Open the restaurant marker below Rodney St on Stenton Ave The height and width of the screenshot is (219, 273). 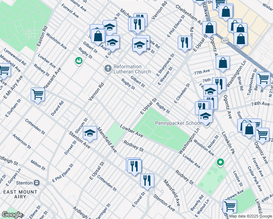coord(134,167)
